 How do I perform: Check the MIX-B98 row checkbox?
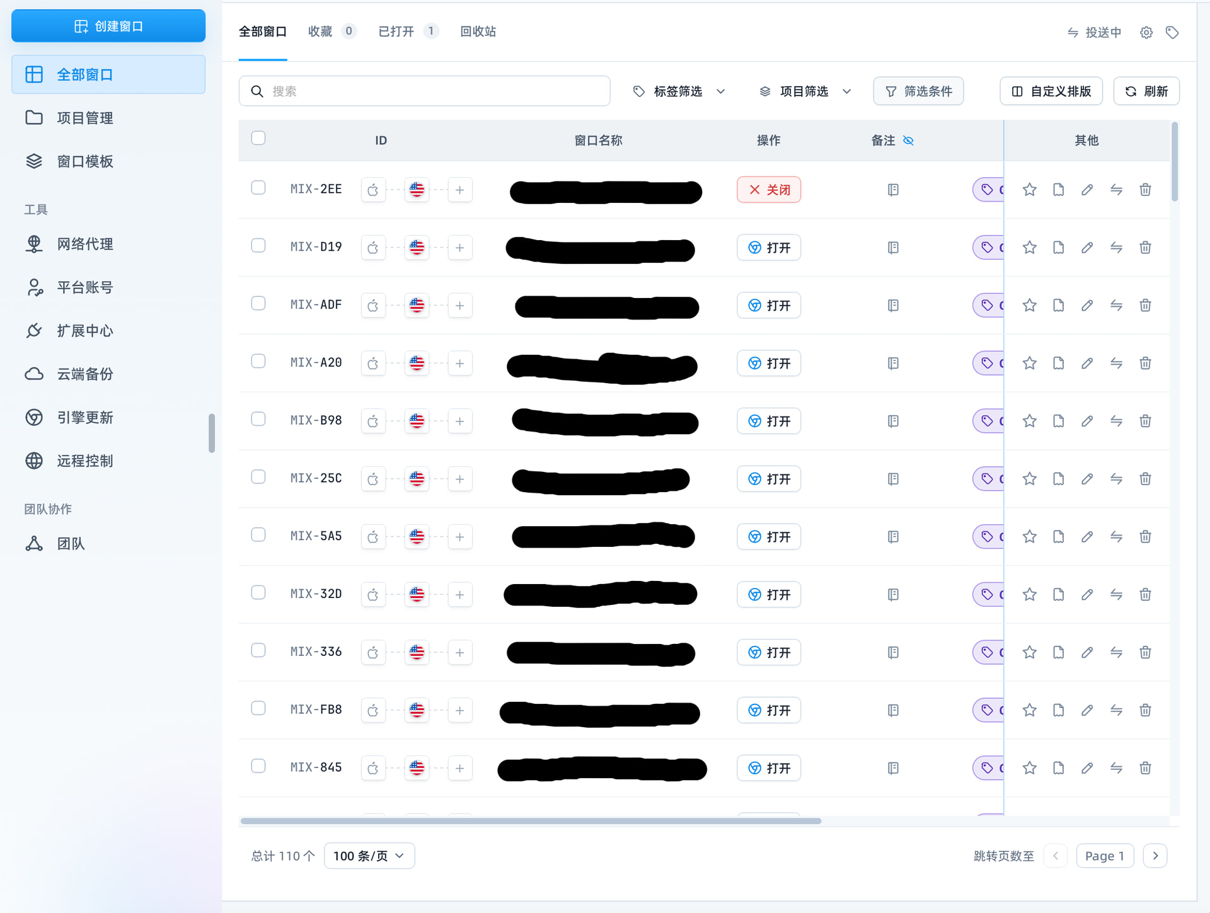[x=258, y=419]
